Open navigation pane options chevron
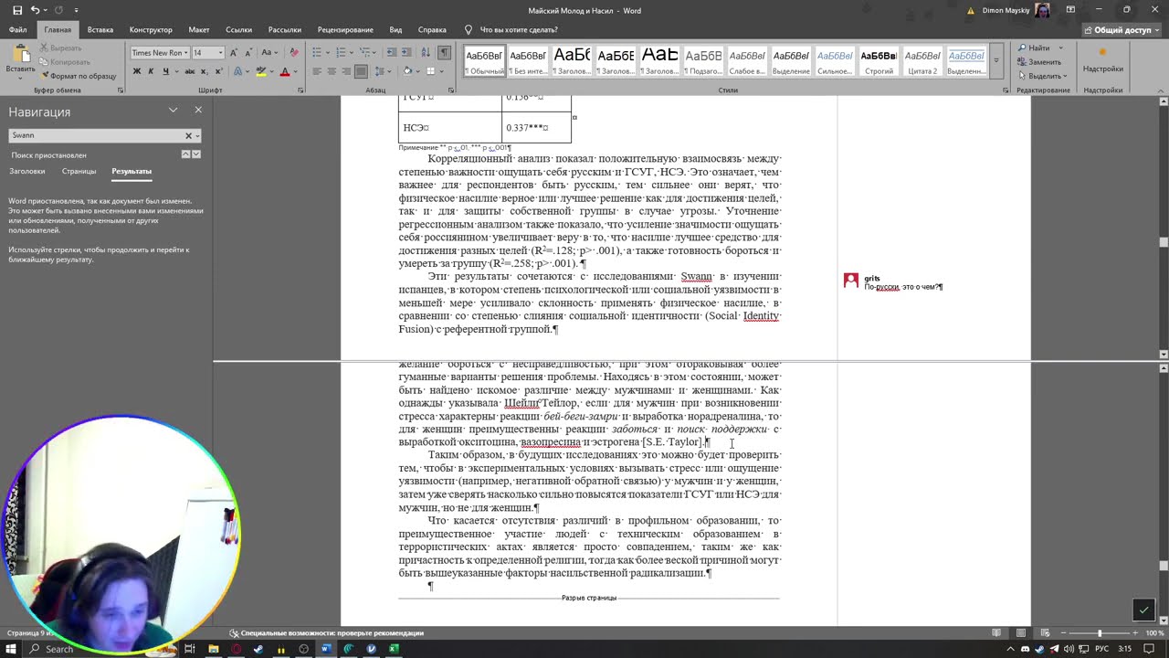Screen dimensions: 1169x658 pos(173,110)
